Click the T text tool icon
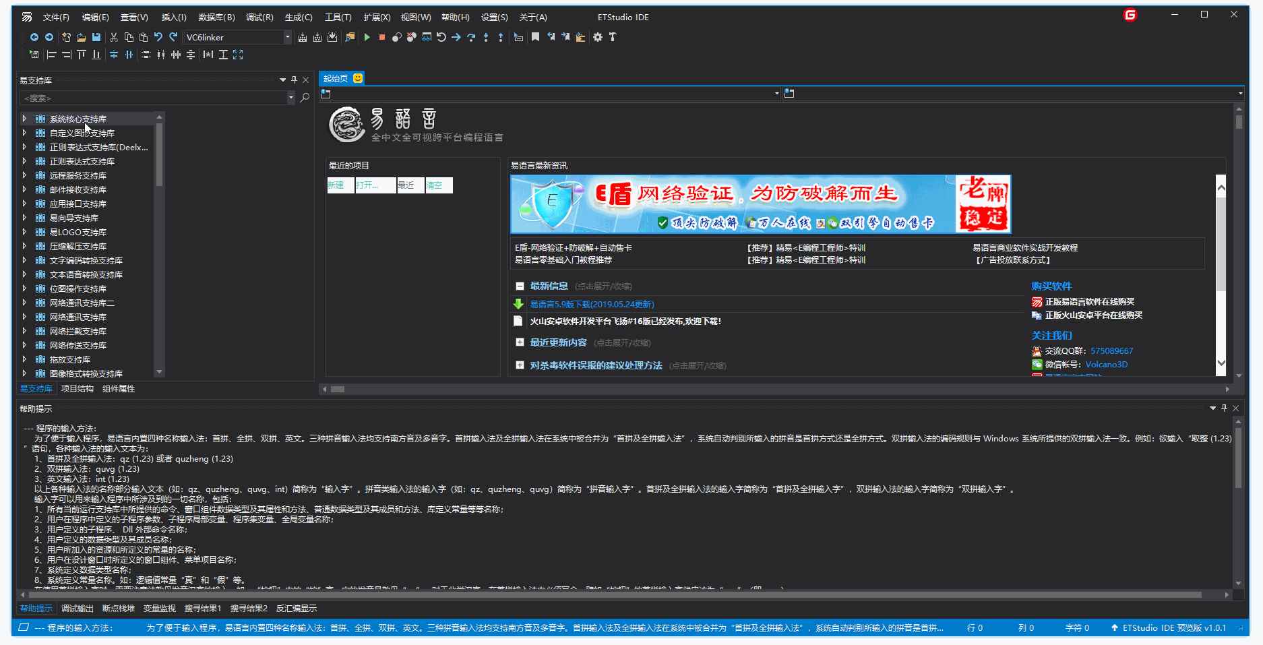 click(x=613, y=37)
